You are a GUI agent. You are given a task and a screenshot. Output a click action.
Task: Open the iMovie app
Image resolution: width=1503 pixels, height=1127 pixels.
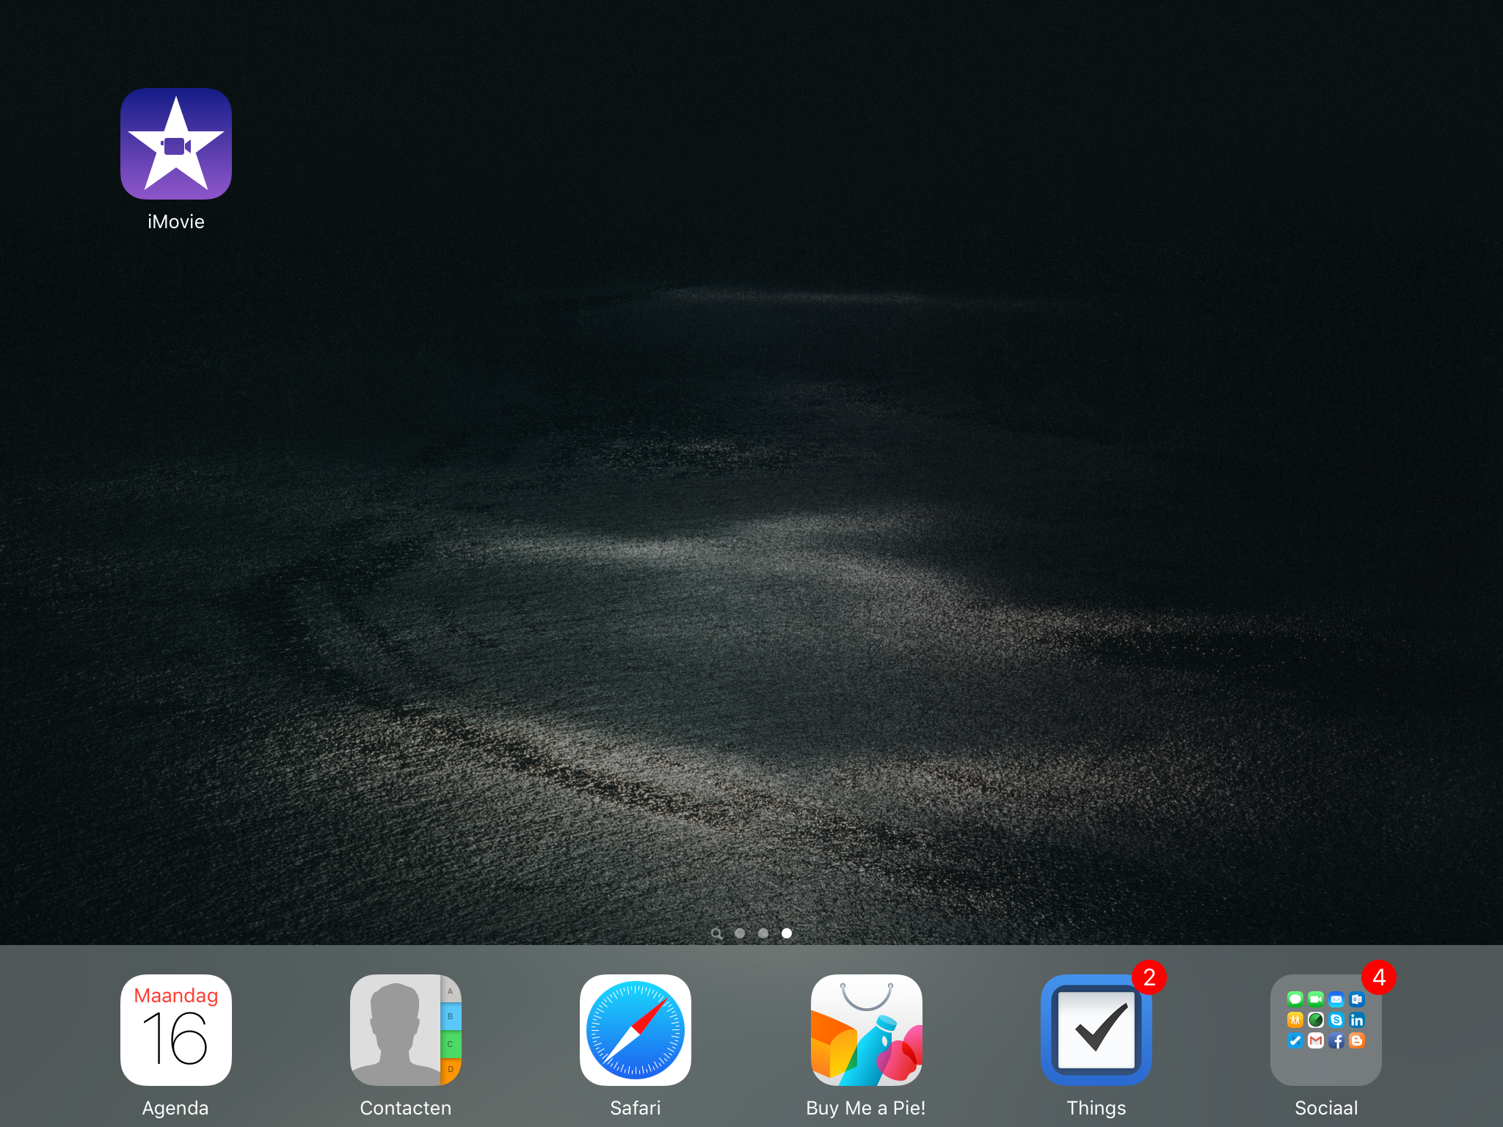pyautogui.click(x=175, y=144)
